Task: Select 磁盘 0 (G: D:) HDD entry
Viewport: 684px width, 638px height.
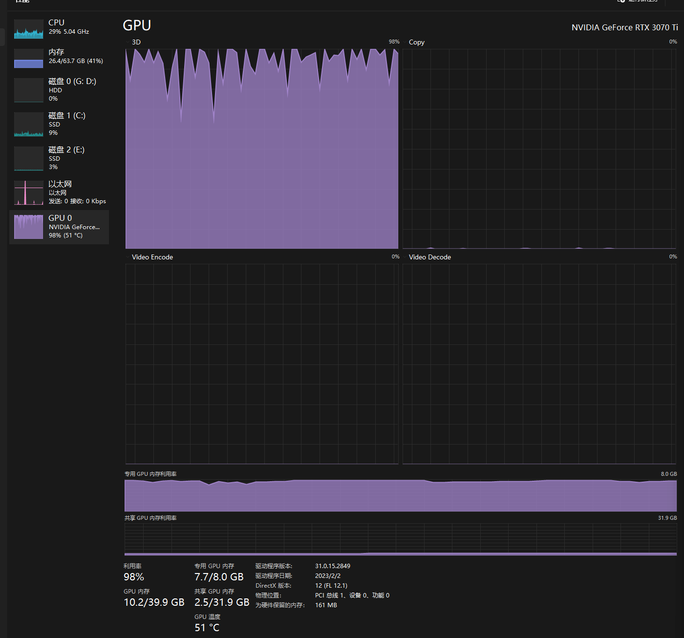Action: click(x=59, y=90)
